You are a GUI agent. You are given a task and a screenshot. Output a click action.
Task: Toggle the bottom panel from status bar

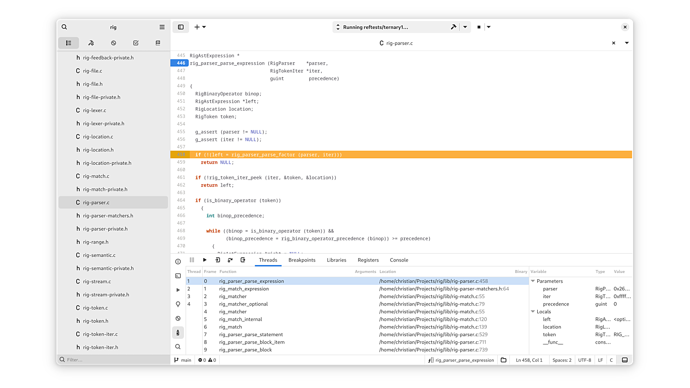click(624, 360)
